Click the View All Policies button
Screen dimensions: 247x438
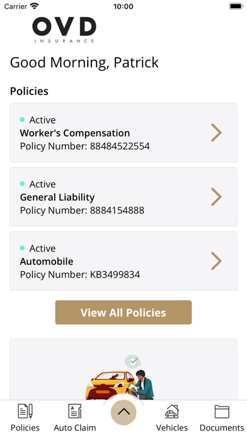coord(123,312)
